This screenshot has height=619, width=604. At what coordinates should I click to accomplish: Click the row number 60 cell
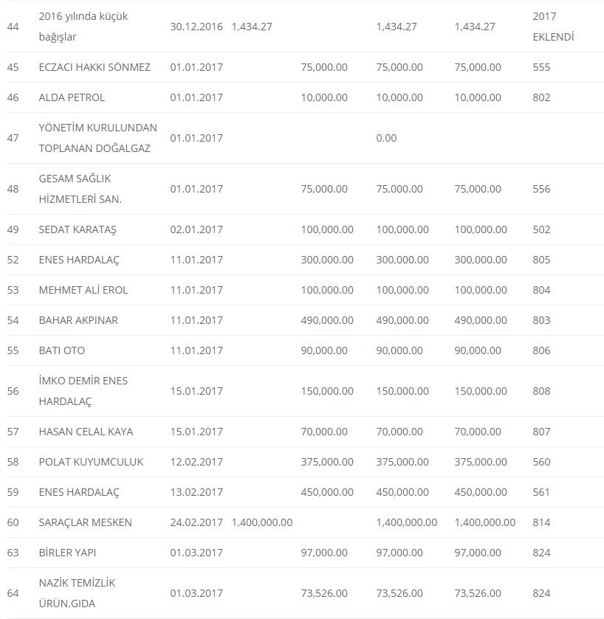pyautogui.click(x=13, y=522)
